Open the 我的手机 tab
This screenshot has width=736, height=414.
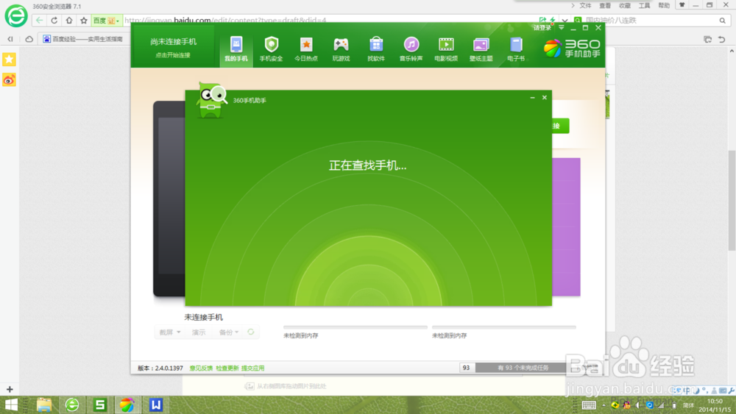236,49
